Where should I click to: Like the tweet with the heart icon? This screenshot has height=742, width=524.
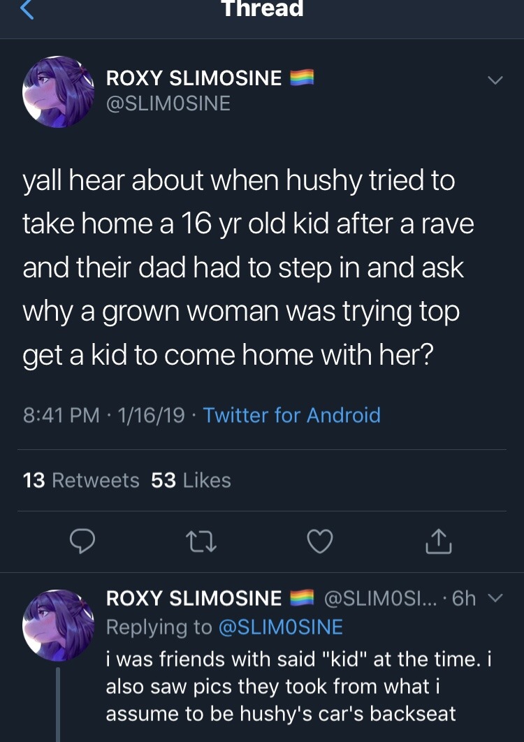coord(320,541)
